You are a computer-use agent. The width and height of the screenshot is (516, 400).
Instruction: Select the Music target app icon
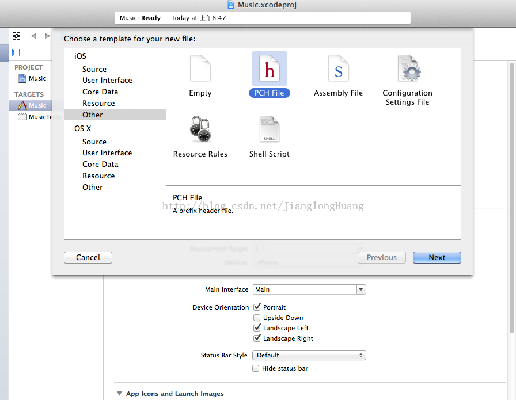click(x=22, y=105)
